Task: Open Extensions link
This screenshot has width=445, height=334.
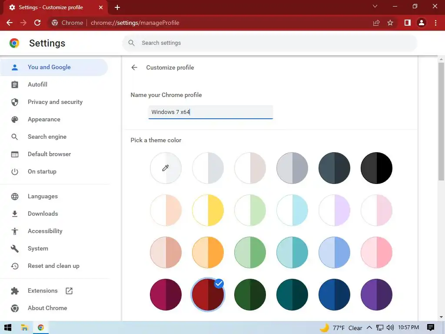Action: pos(43,291)
